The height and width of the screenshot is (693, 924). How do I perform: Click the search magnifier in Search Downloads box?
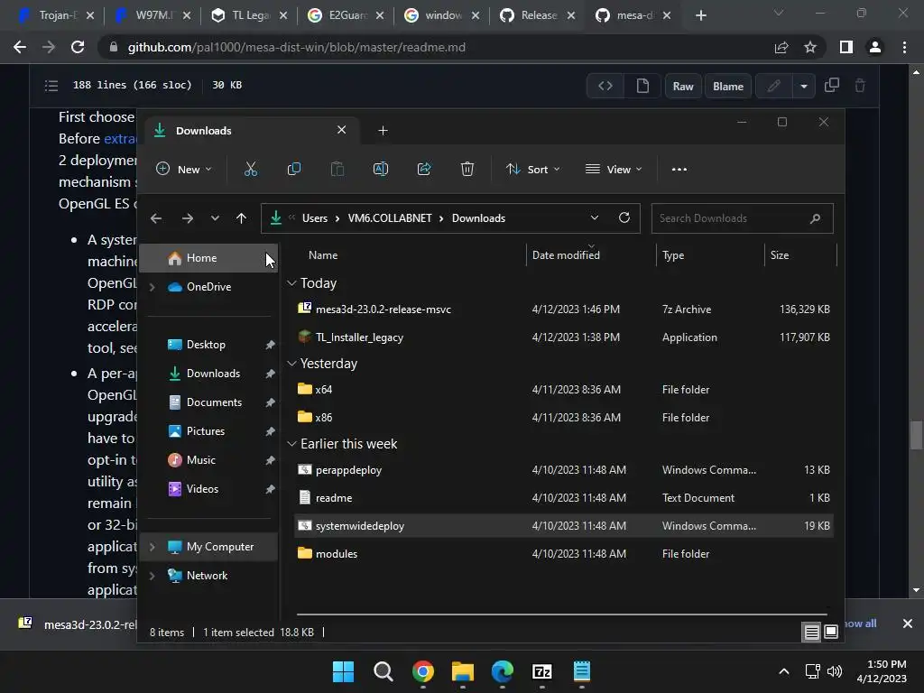tap(815, 218)
